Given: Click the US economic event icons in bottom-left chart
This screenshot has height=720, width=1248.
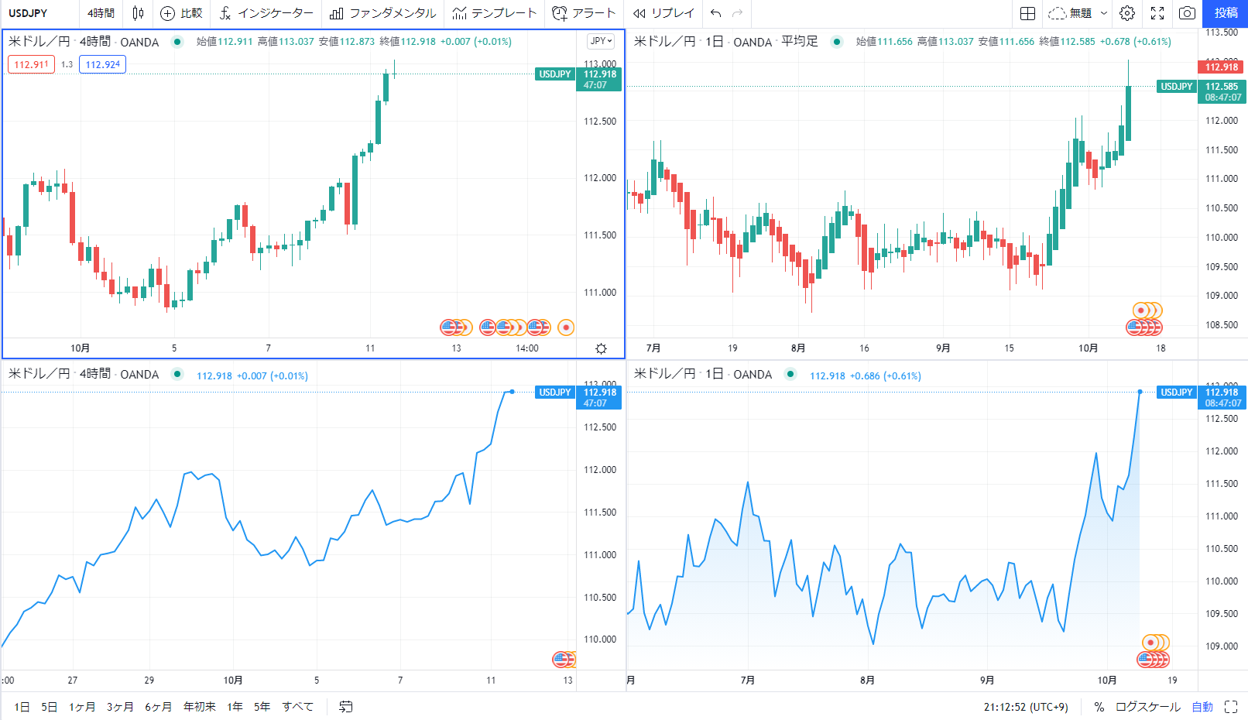Looking at the screenshot, I should 564,660.
